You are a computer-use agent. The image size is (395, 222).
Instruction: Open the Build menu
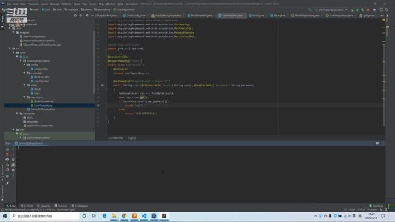click(x=77, y=4)
